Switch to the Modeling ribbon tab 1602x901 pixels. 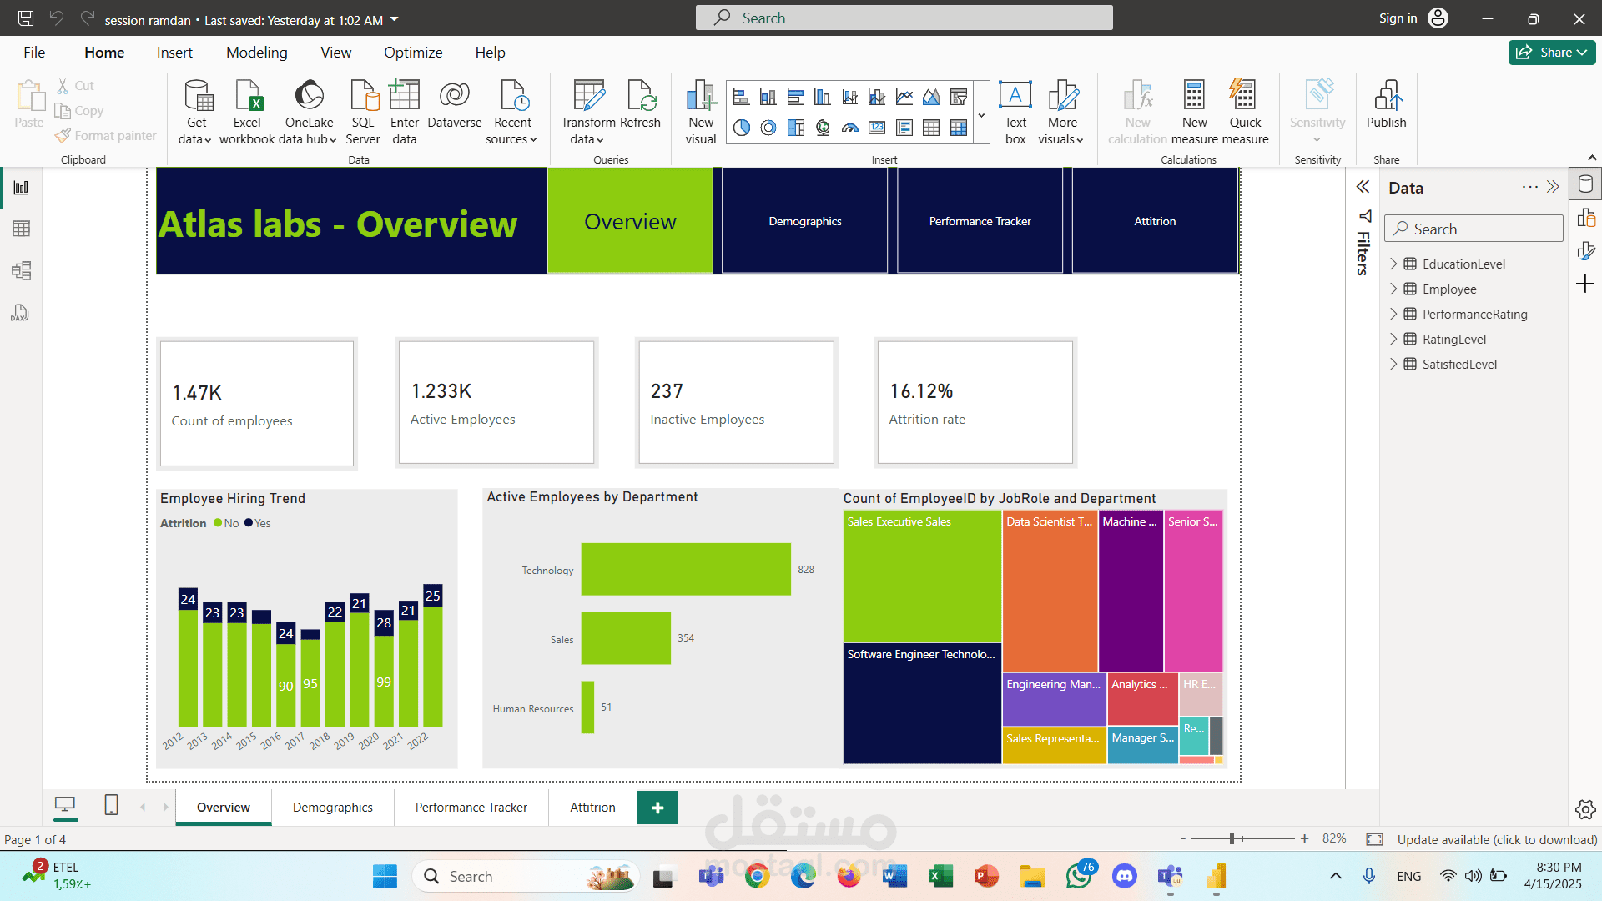[x=257, y=53]
